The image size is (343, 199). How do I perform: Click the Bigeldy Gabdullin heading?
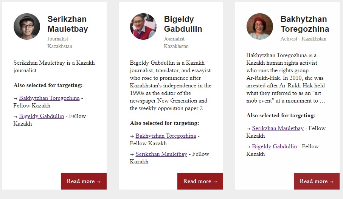pyautogui.click(x=183, y=24)
